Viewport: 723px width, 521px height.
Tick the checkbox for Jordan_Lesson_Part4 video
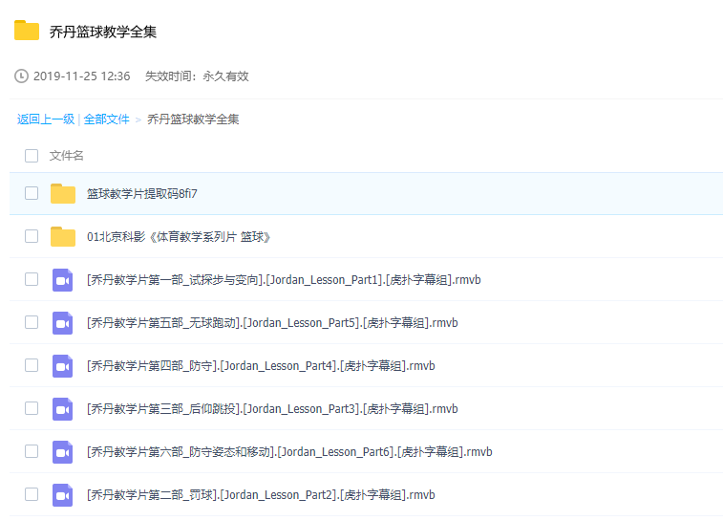32,365
